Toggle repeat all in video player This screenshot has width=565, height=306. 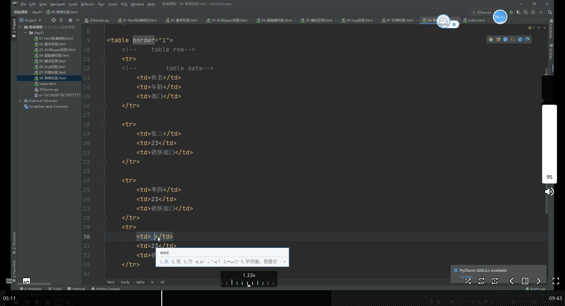[481, 281]
